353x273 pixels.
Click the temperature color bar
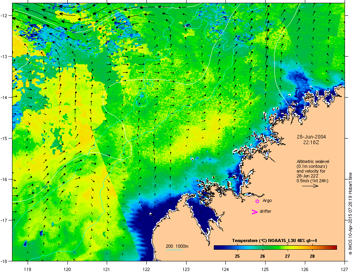(275, 247)
